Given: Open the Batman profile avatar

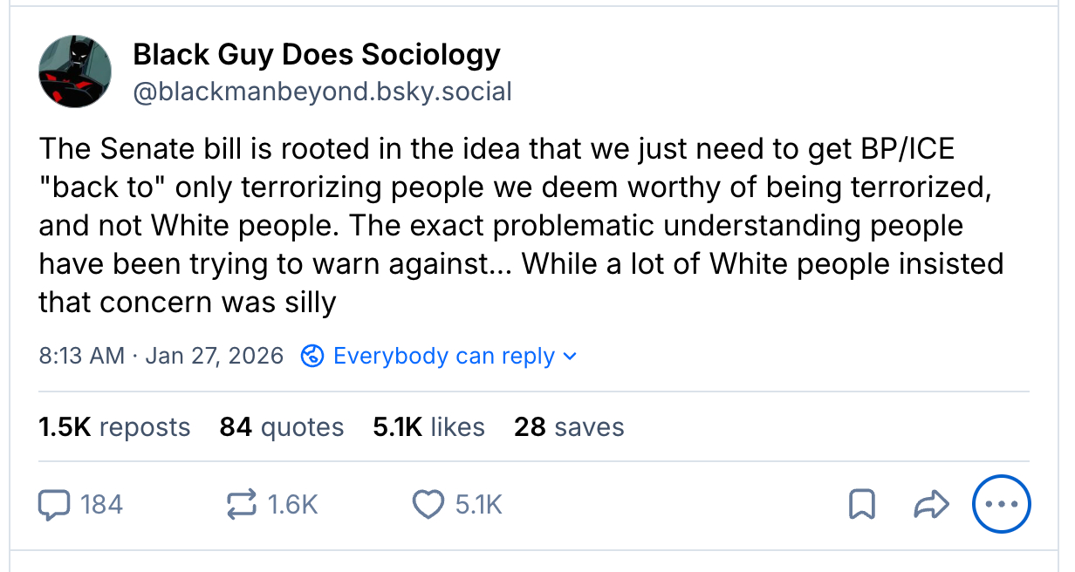Looking at the screenshot, I should [x=75, y=71].
